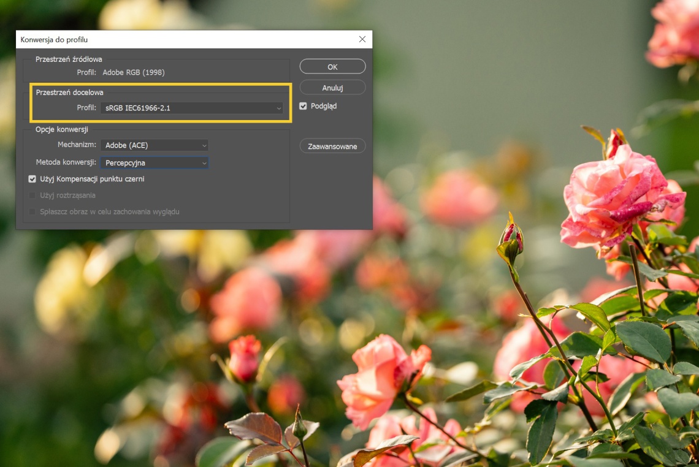Open the destination Profil dropdown sRGB IEC61966-2.1
699x467 pixels.
click(192, 108)
